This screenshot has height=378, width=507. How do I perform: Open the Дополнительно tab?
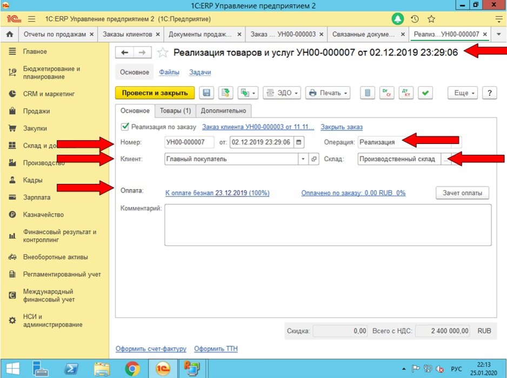(223, 111)
